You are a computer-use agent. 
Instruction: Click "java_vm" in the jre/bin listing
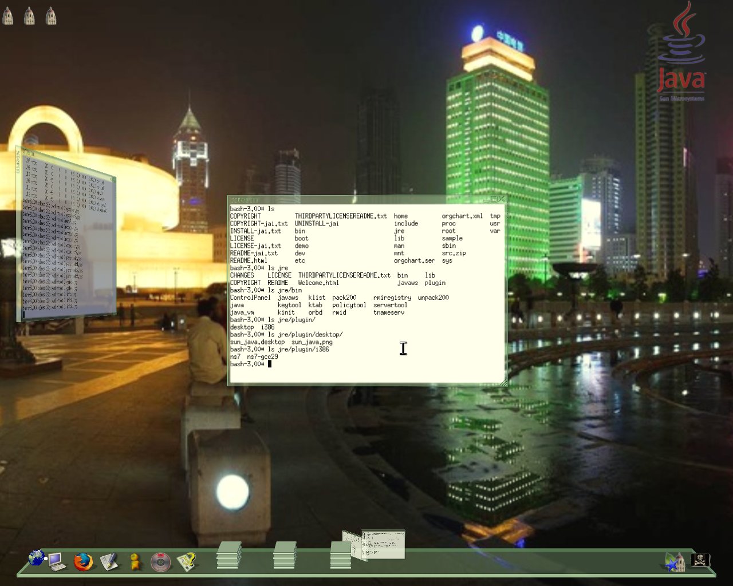click(242, 312)
